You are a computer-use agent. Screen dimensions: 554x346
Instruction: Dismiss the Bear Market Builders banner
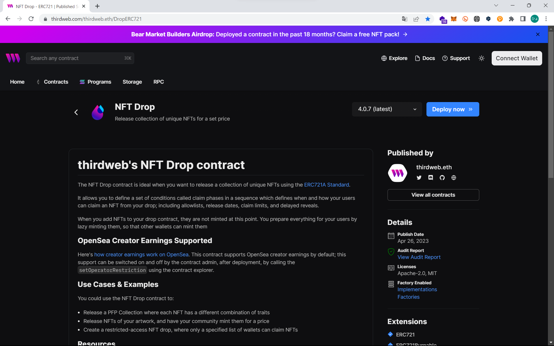coord(538,34)
